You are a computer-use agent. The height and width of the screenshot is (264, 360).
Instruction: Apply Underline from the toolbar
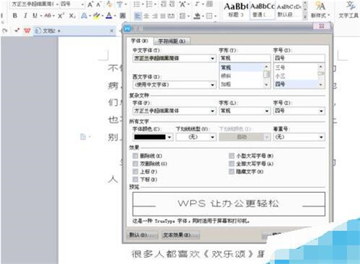click(x=35, y=16)
